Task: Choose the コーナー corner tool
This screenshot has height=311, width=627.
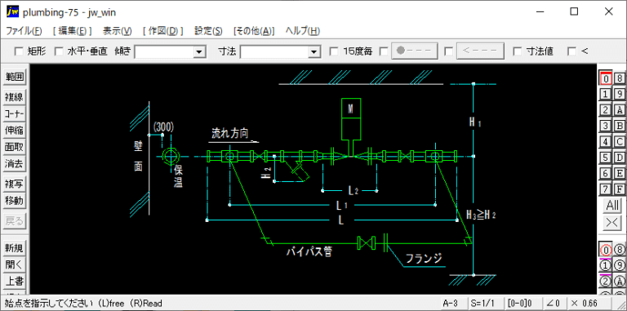Action: 14,113
